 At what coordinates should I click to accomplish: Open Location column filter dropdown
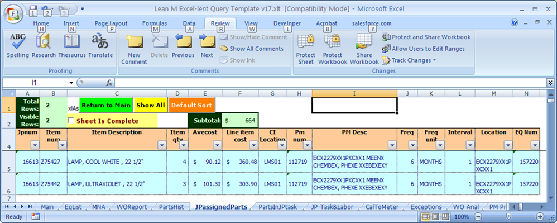pyautogui.click(x=508, y=145)
